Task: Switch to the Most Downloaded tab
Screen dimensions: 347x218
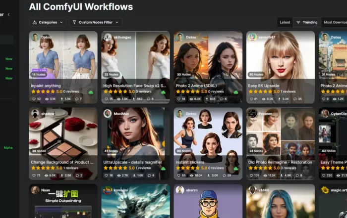Action: point(335,22)
